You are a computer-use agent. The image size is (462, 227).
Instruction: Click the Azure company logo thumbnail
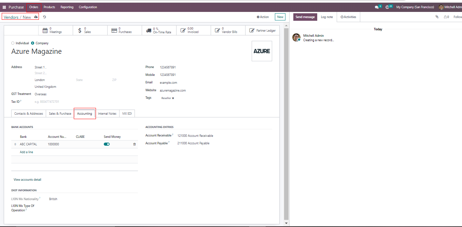262,51
